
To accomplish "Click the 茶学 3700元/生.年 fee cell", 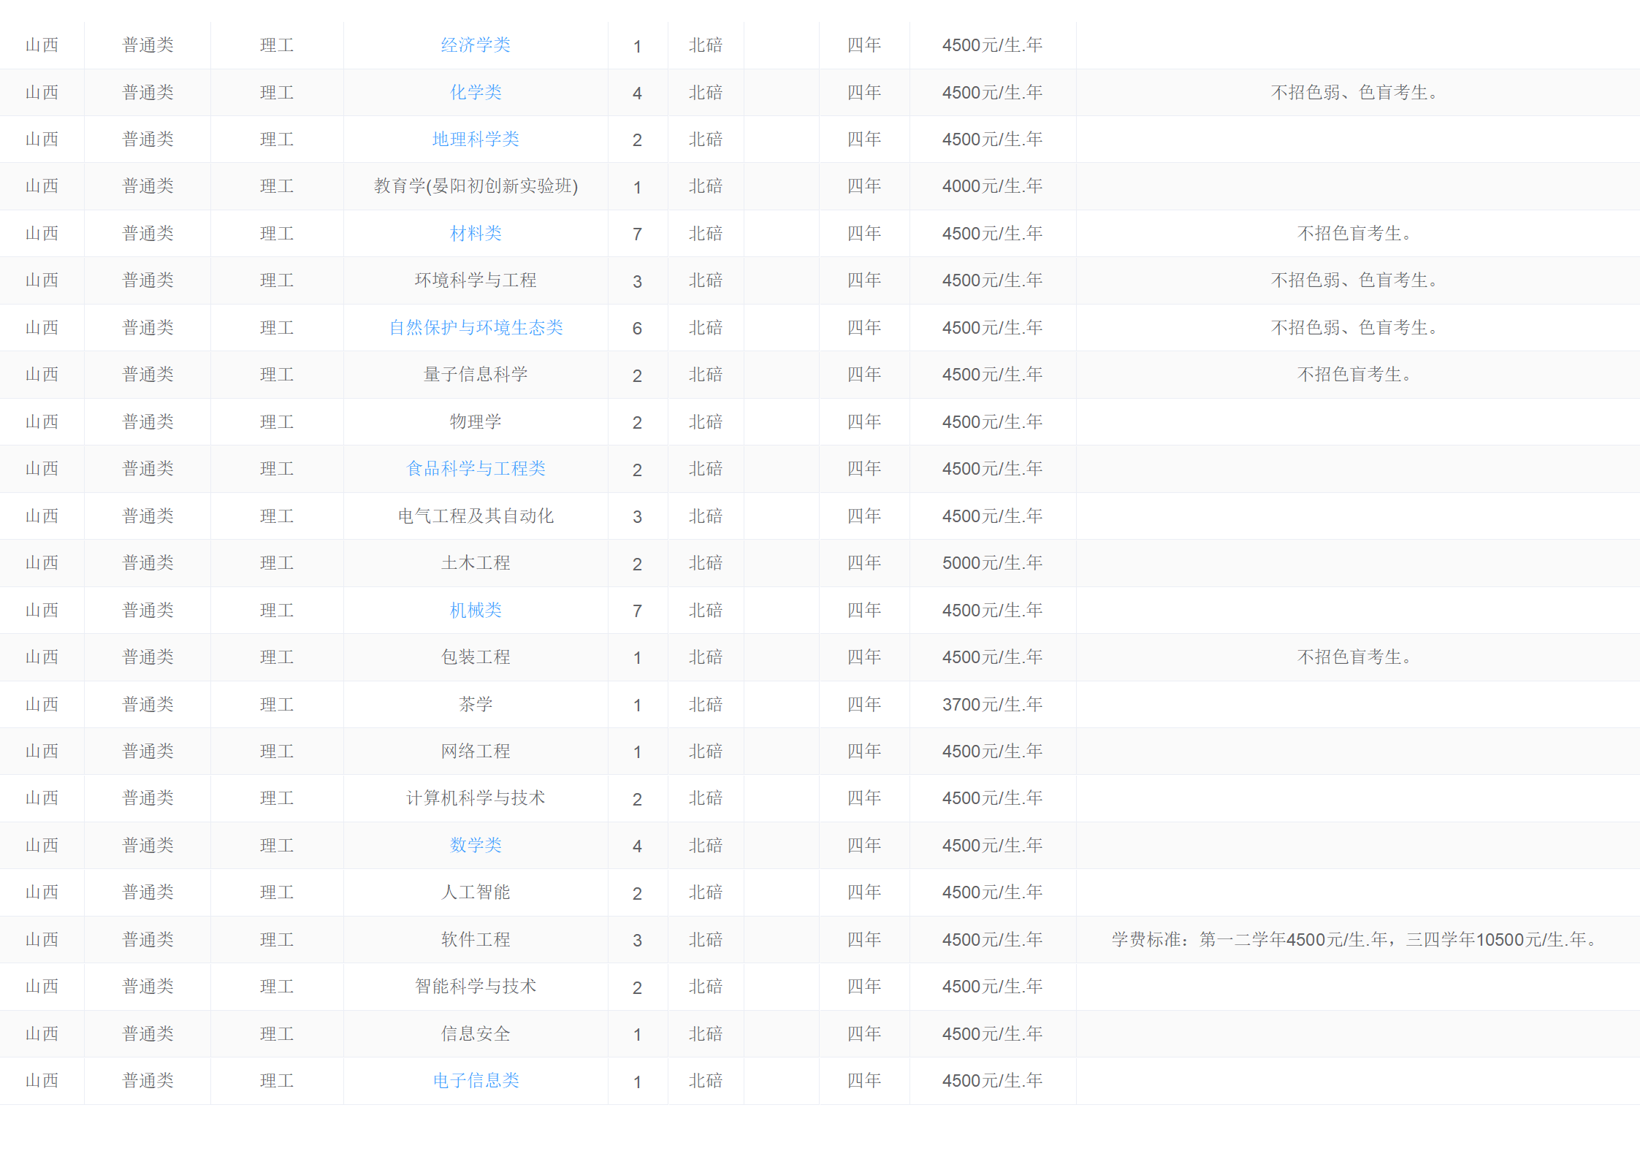I will pos(992,705).
